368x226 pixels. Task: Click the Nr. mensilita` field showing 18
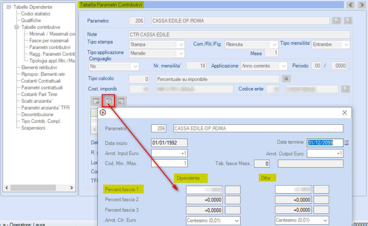pyautogui.click(x=197, y=66)
